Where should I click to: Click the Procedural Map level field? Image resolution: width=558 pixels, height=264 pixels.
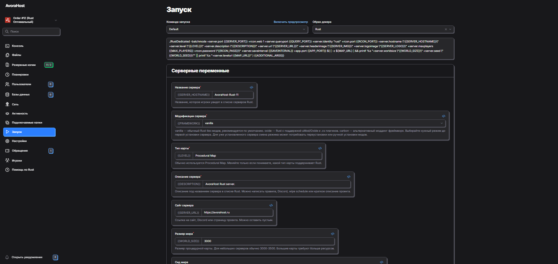(257, 156)
